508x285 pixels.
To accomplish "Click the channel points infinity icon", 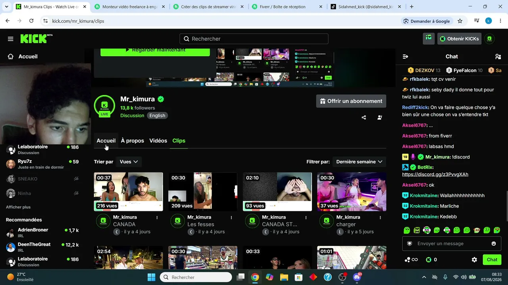I will point(411,260).
